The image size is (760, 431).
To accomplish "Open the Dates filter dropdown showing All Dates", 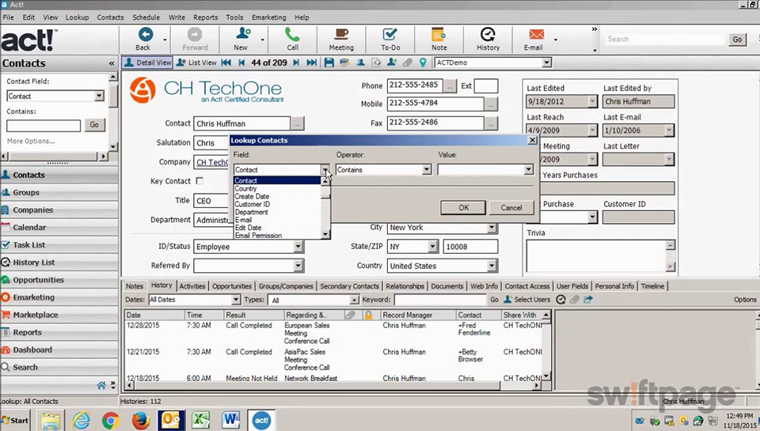I will pos(236,300).
